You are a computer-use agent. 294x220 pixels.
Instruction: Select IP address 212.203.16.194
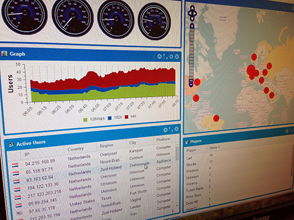click(x=44, y=217)
